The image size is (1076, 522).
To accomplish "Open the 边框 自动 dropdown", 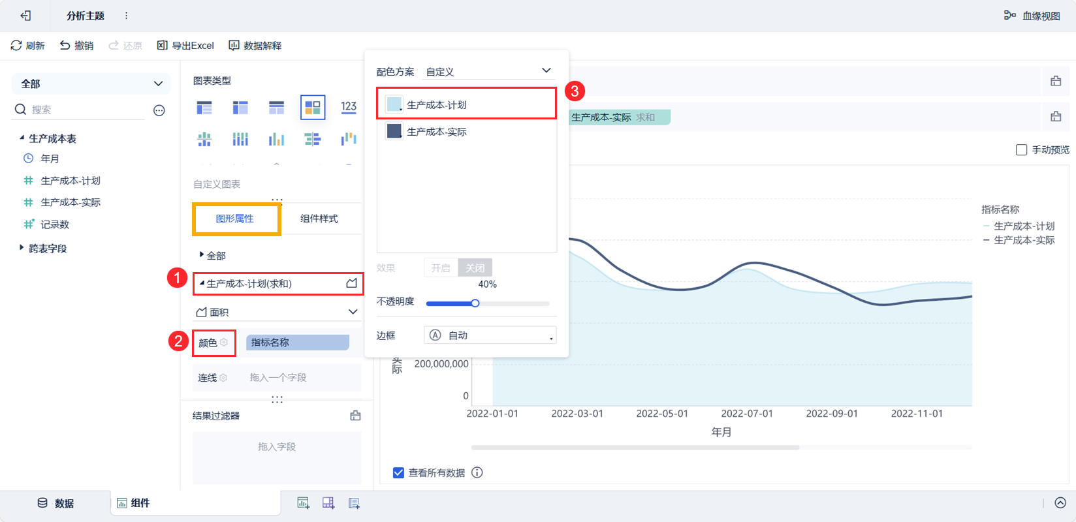I will [490, 335].
